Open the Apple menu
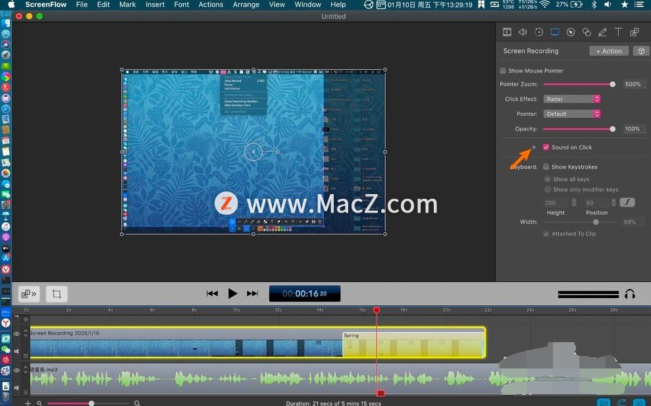The height and width of the screenshot is (406, 651). (11, 5)
